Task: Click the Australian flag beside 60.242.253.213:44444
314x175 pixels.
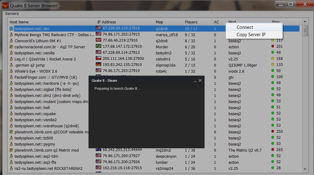Action: (98, 149)
